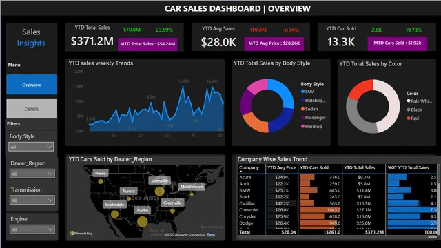This screenshot has width=441, height=248.
Task: Click the MTD Avg Price purple card
Action: pyautogui.click(x=274, y=43)
